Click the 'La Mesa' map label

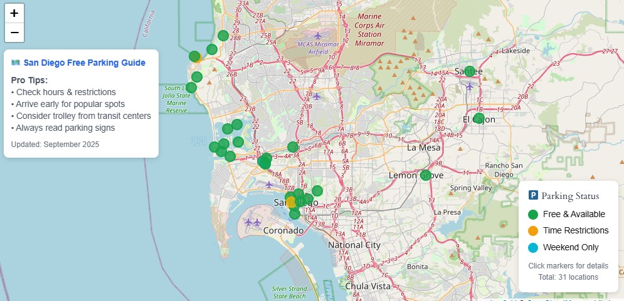[x=424, y=148]
